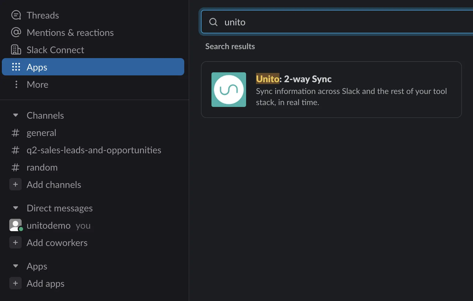Collapse the Apps section arrow

(x=15, y=266)
